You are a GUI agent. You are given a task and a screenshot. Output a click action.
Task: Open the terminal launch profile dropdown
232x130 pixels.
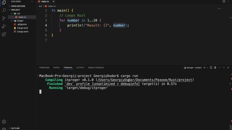[x=207, y=68]
